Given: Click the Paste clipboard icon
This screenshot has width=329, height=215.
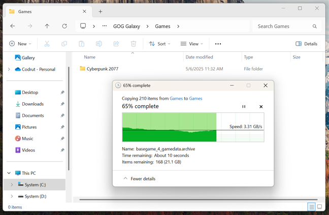Looking at the screenshot, I should click(x=81, y=44).
